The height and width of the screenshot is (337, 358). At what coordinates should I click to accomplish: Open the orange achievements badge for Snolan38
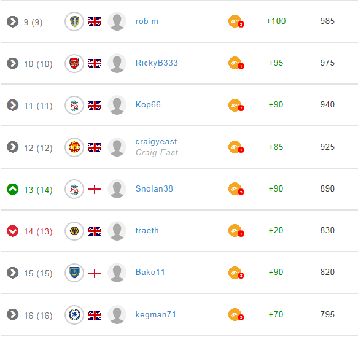point(236,189)
